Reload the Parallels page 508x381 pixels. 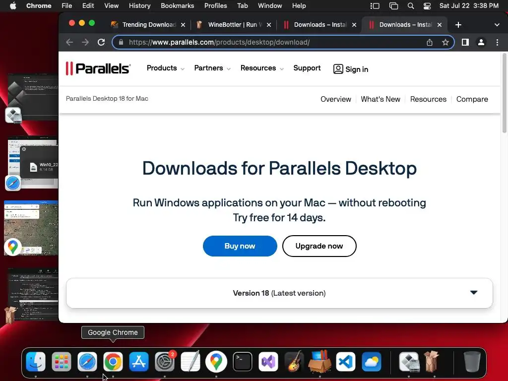coord(101,42)
